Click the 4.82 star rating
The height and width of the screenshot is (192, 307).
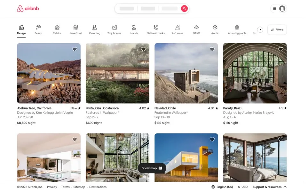pos(145,109)
